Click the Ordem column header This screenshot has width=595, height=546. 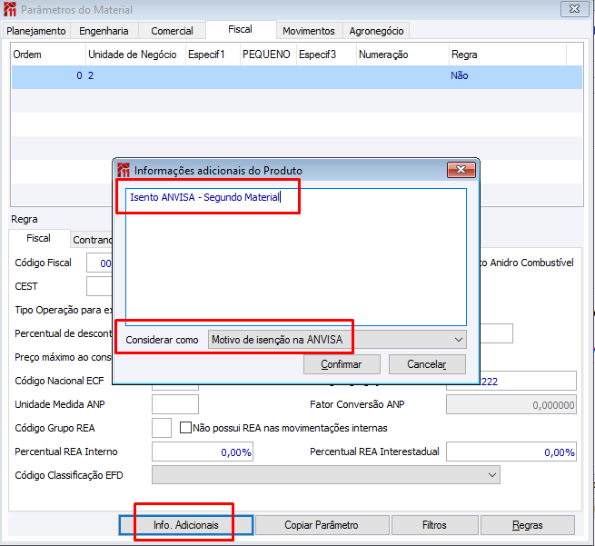pos(48,55)
